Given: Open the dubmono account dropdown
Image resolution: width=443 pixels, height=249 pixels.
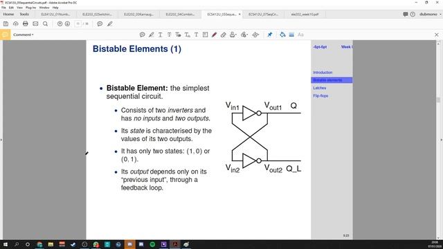Looking at the screenshot, I should click(431, 14).
